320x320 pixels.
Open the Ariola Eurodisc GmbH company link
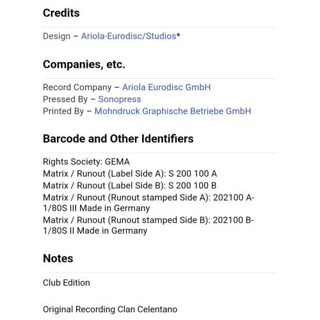point(166,87)
